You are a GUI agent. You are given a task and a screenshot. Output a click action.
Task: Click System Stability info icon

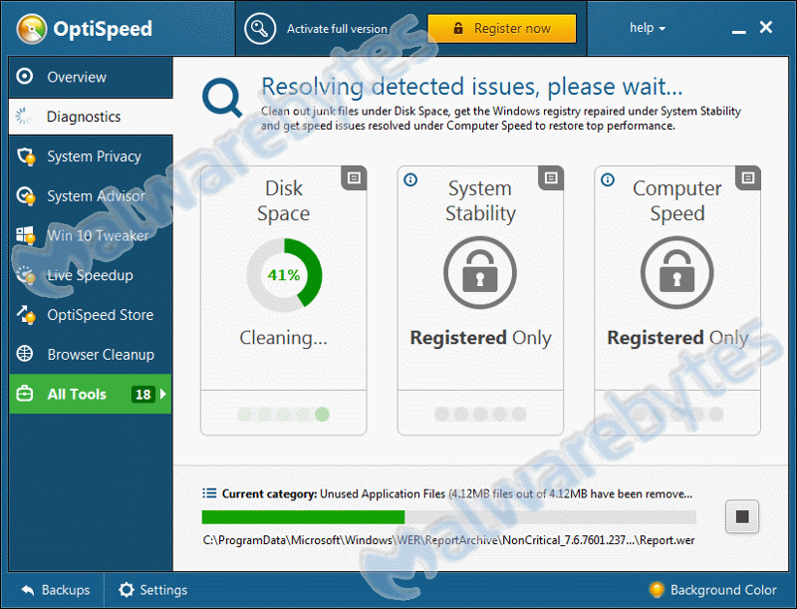(x=410, y=179)
